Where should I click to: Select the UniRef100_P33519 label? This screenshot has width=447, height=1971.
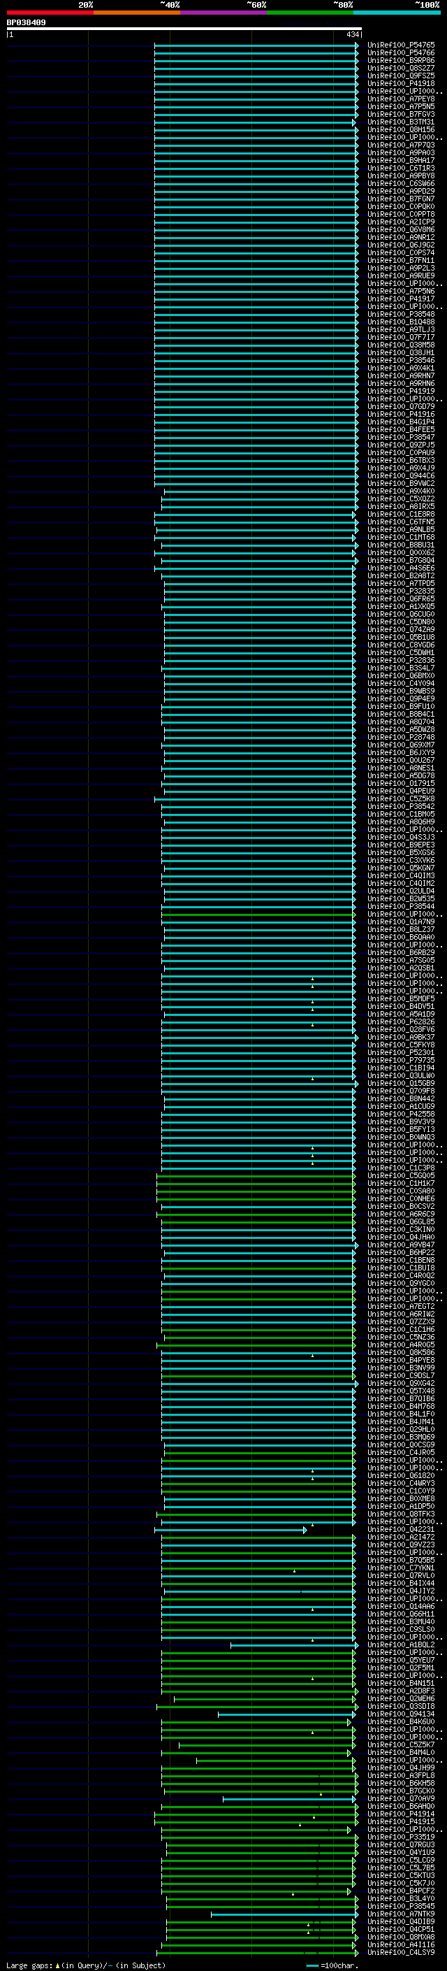pyautogui.click(x=401, y=1837)
